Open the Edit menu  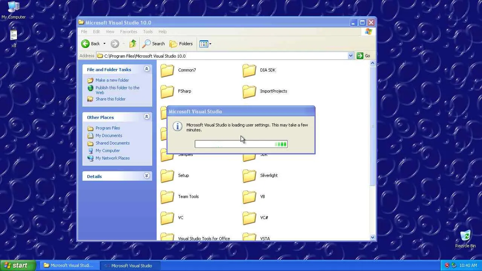tap(96, 32)
